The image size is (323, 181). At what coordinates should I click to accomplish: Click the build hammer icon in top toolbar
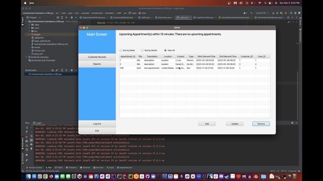coord(251,13)
